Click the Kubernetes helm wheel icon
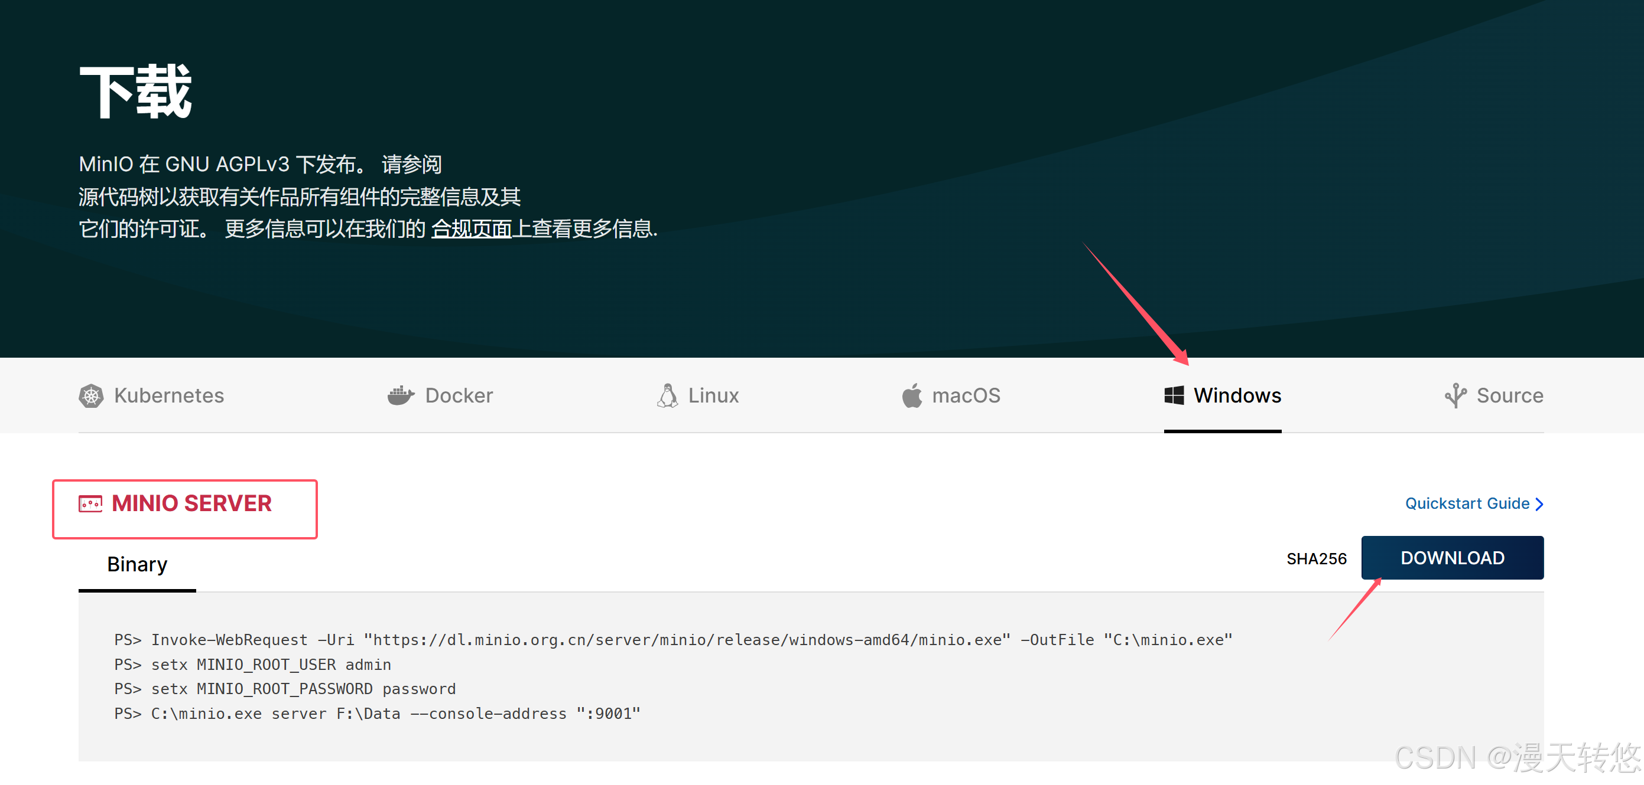 (x=90, y=395)
